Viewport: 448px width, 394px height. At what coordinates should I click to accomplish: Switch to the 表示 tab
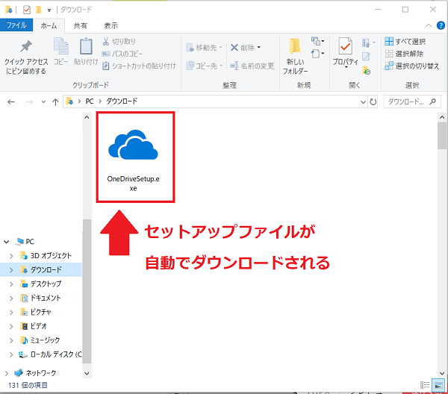pos(111,25)
